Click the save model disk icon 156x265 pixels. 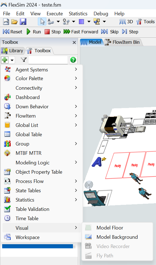[x=23, y=22]
